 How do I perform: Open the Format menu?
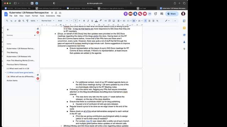click(x=35, y=16)
